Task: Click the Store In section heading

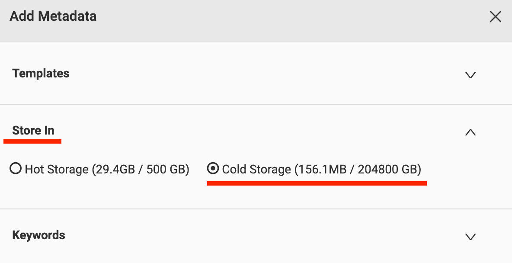Action: [33, 131]
